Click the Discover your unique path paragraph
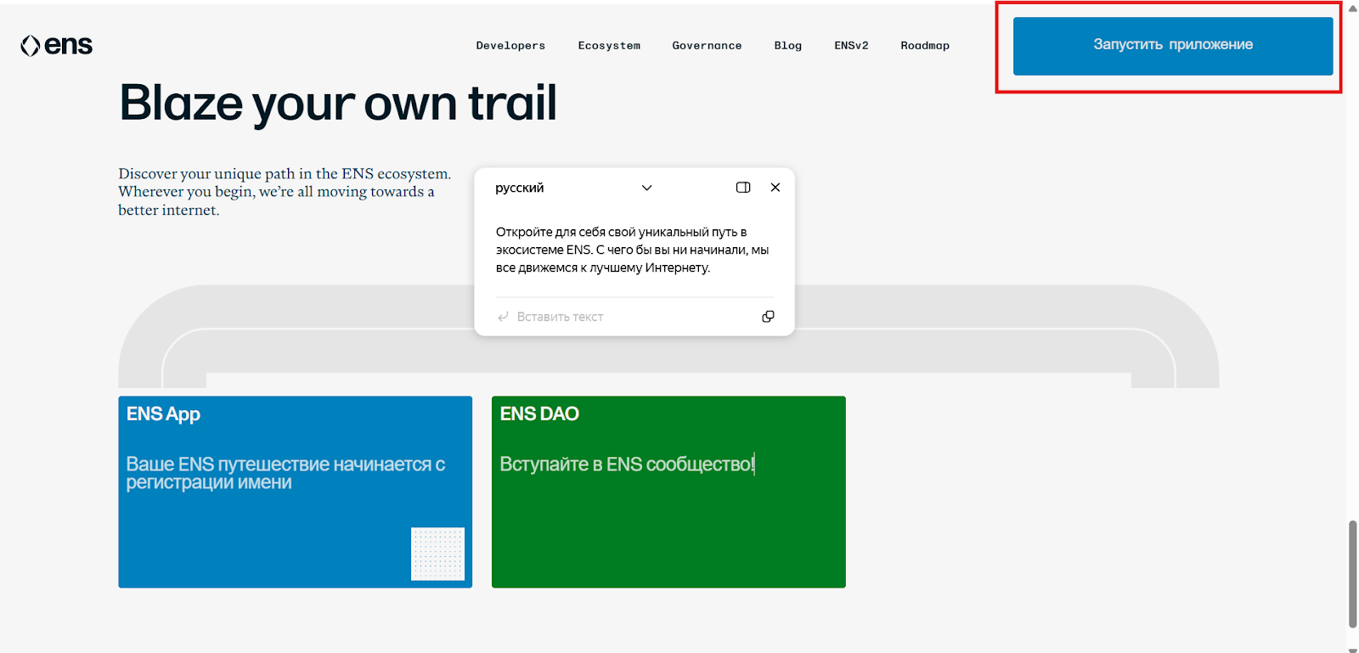The image size is (1359, 653). (285, 192)
